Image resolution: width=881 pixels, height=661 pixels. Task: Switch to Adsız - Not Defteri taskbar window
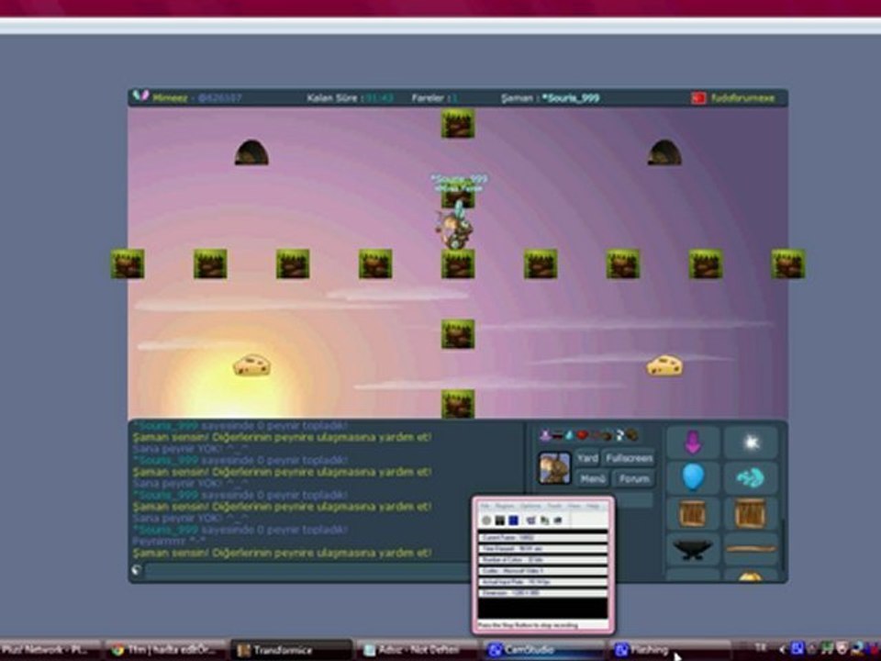[x=418, y=650]
